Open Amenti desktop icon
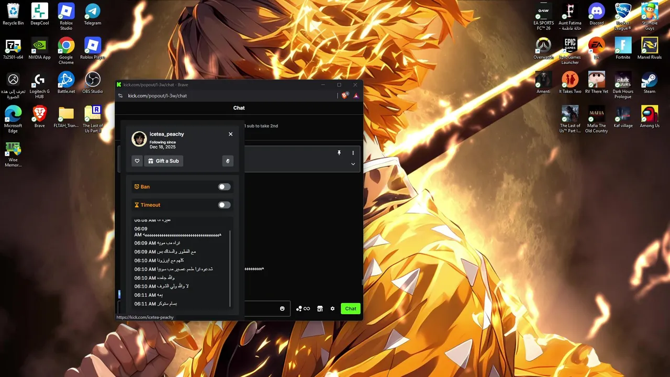This screenshot has height=377, width=670. tap(543, 83)
